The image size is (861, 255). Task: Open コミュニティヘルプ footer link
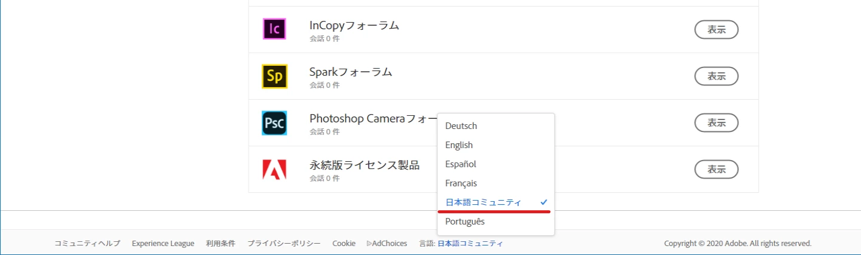pyautogui.click(x=87, y=244)
